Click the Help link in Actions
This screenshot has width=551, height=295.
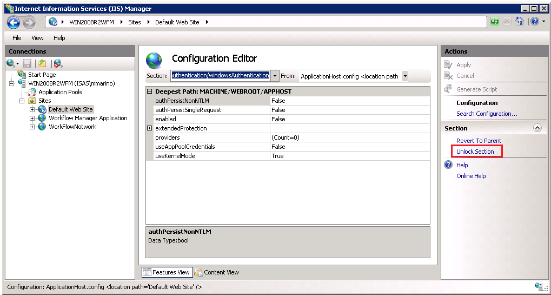(x=462, y=165)
